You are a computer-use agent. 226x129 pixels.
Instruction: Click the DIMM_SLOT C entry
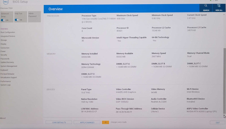tap(197, 65)
